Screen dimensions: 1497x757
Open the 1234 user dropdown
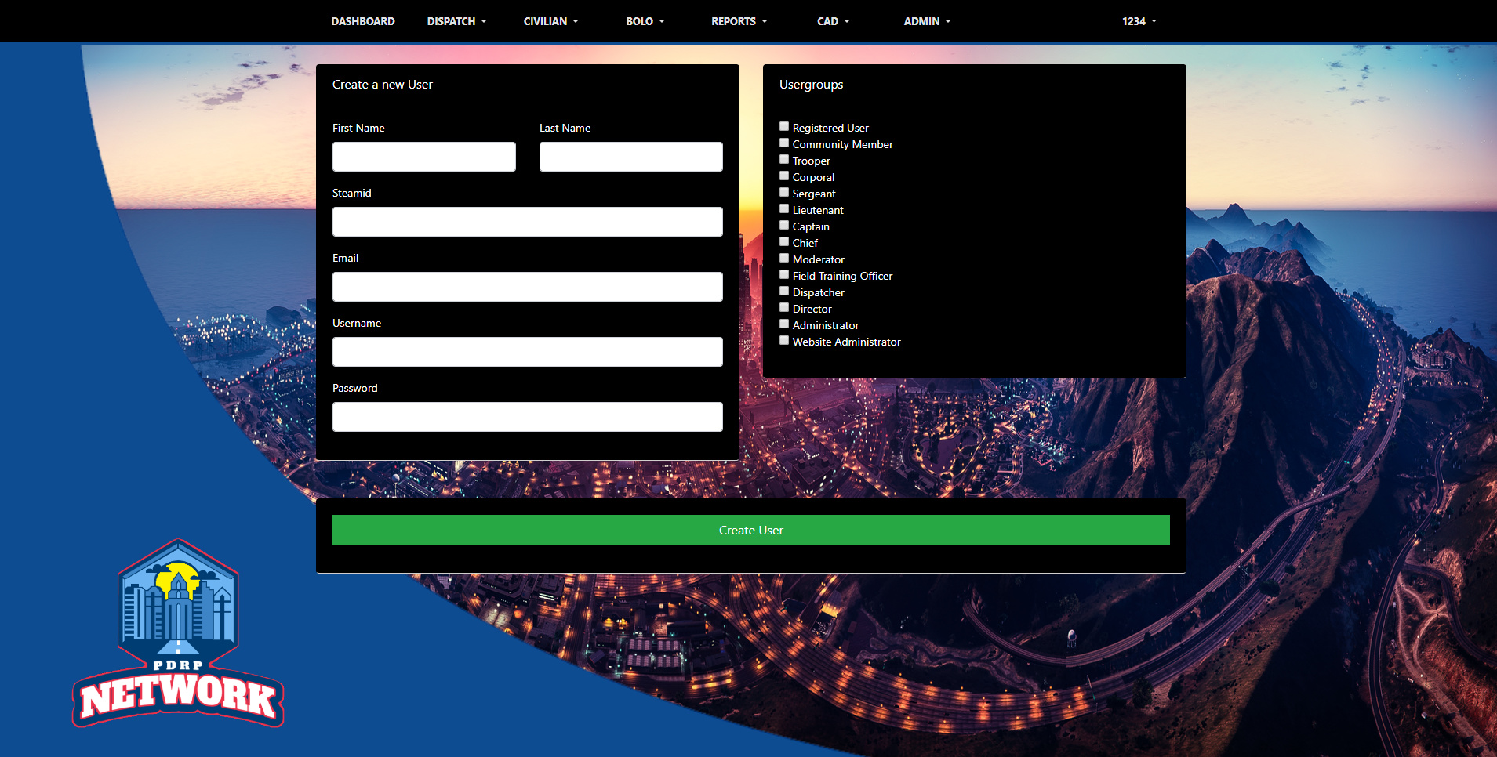pos(1138,21)
